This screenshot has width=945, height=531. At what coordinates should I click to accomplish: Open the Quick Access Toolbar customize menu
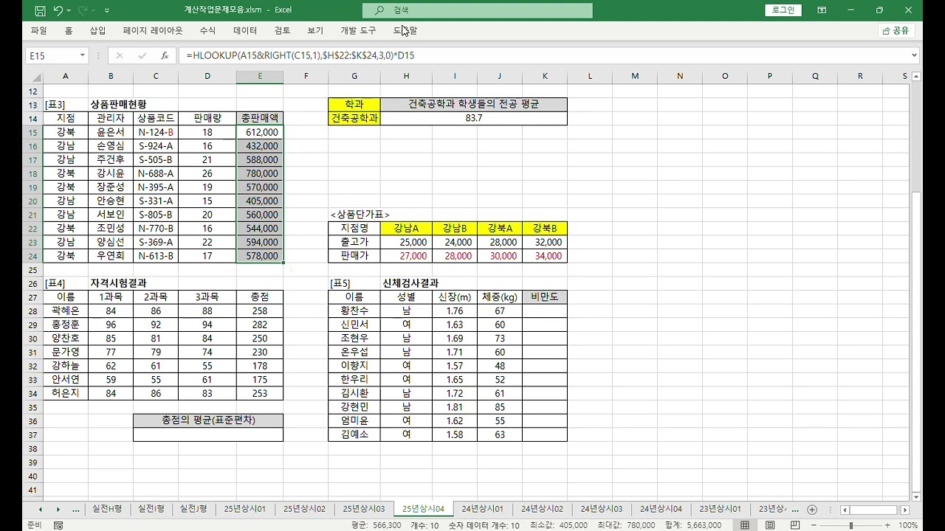[x=107, y=10]
